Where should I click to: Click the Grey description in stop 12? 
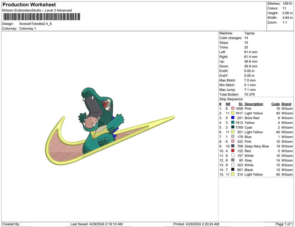pos(248,160)
